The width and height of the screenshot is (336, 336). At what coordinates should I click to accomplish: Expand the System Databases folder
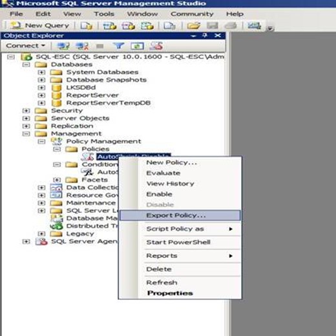(41, 72)
